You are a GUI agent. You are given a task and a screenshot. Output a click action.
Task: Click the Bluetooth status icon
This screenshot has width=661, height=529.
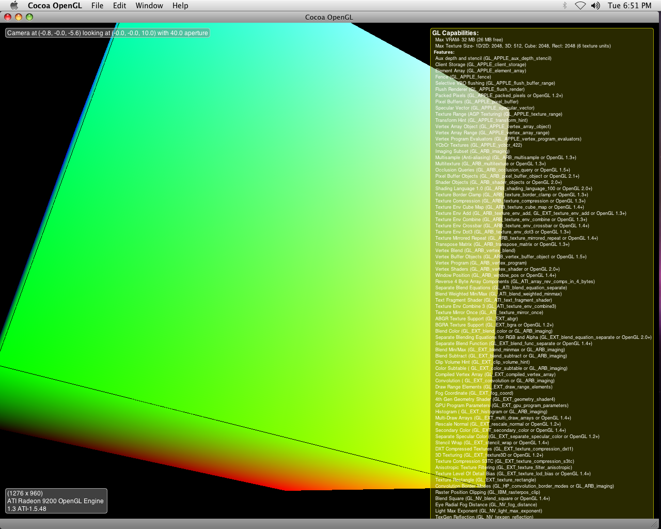(565, 6)
